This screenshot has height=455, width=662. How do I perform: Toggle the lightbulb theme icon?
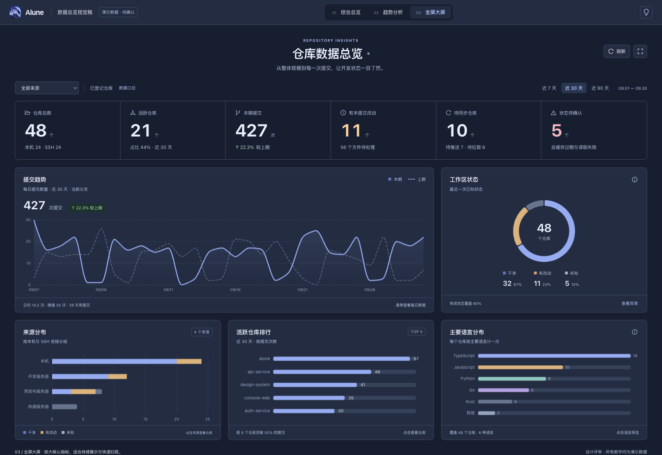tap(646, 12)
